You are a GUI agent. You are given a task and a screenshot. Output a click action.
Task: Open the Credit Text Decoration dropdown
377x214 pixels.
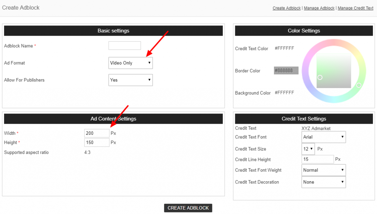(324, 182)
